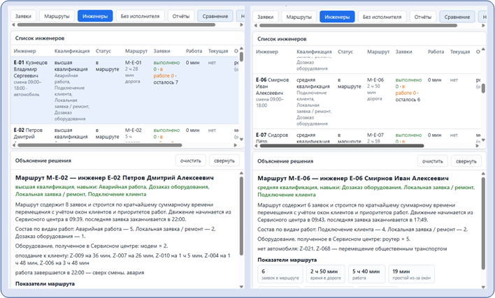Click 'осталось 7' in E-01 row

(166, 82)
